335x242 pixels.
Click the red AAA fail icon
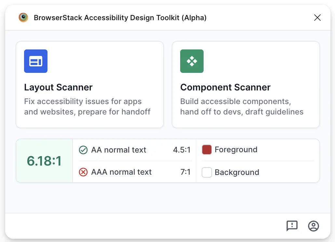pos(84,172)
